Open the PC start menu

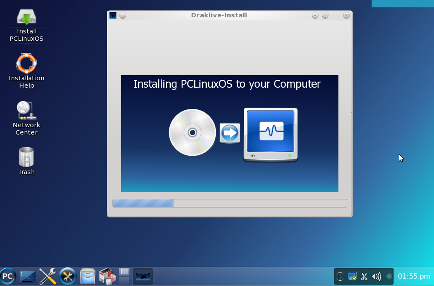point(8,276)
